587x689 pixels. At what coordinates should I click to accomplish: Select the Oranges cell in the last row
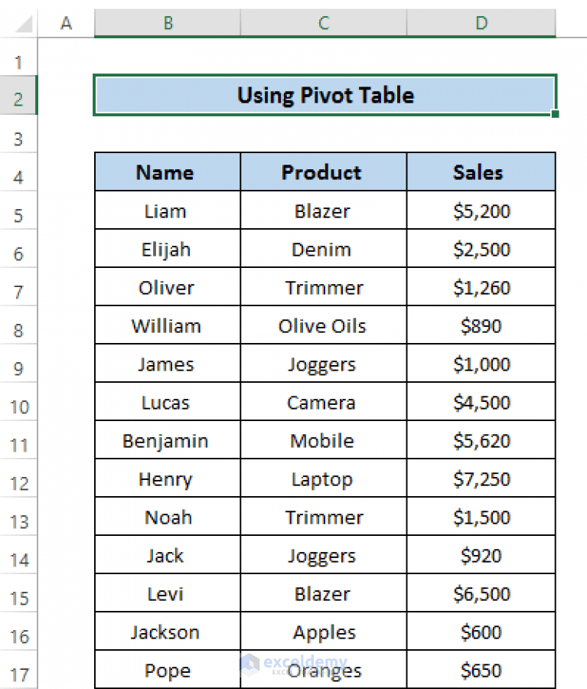[323, 670]
